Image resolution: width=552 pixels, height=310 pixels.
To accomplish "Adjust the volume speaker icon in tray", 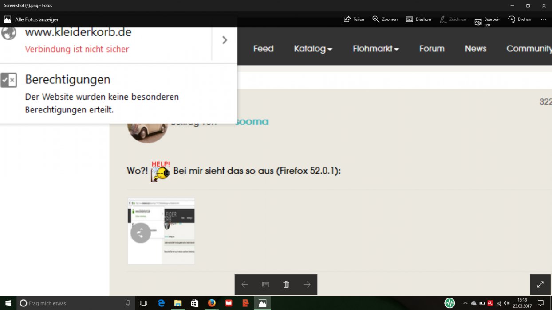I will pyautogui.click(x=507, y=303).
